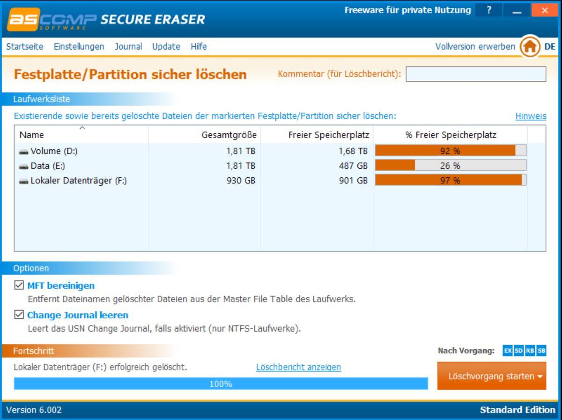The width and height of the screenshot is (562, 420).
Task: Open the Journal menu
Action: [x=128, y=47]
